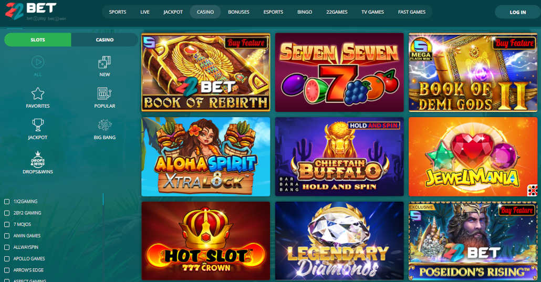
Task: Open the New games dice icon
Action: click(x=105, y=62)
